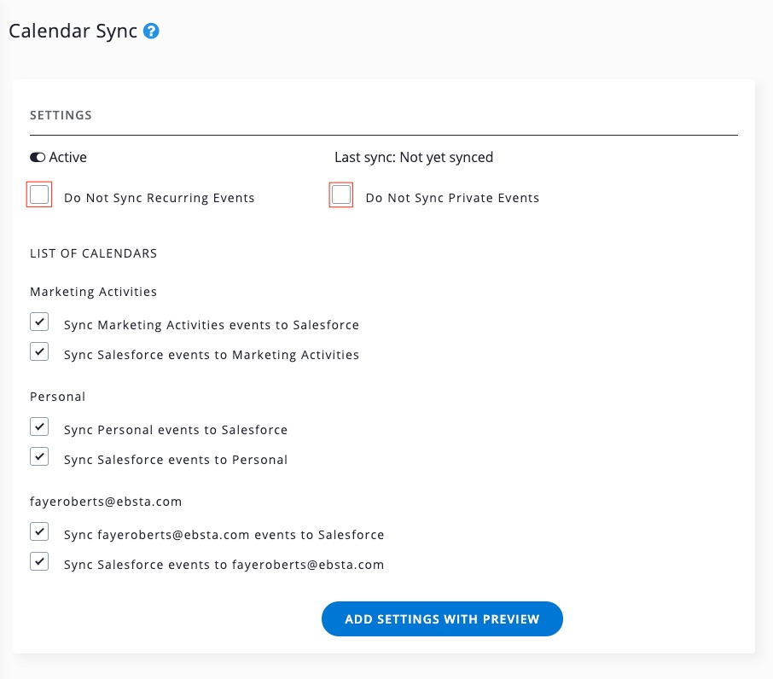Viewport: 773px width, 679px height.
Task: Uncheck Sync Marketing Activities events to Salesforce
Action: [x=39, y=322]
